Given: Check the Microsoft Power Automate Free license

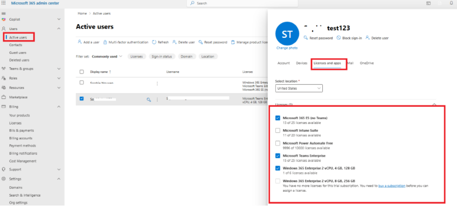Looking at the screenshot, I should click(278, 143).
